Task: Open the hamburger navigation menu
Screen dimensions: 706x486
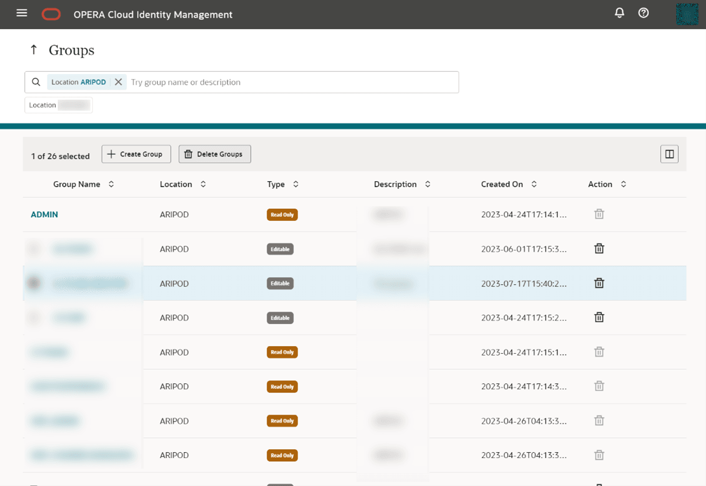Action: (22, 13)
